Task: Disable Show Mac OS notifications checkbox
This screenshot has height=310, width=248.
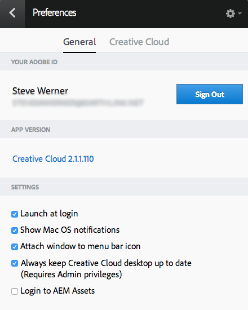Action: click(x=15, y=231)
